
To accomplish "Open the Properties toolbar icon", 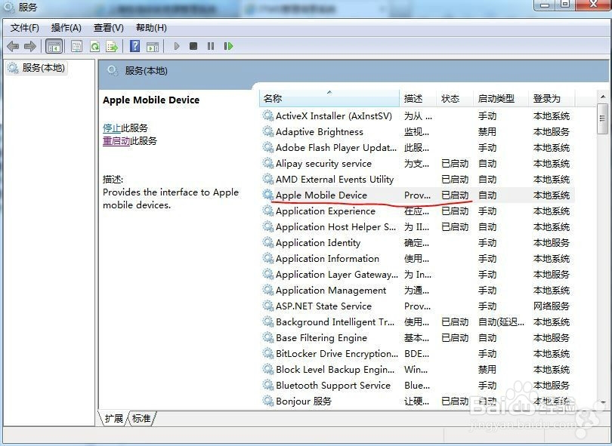I will [x=77, y=46].
